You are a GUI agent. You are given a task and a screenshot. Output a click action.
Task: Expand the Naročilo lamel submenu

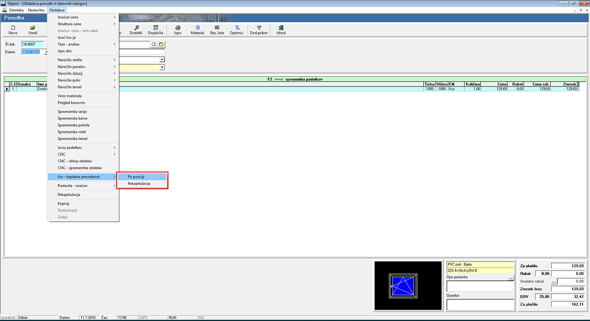click(x=83, y=87)
